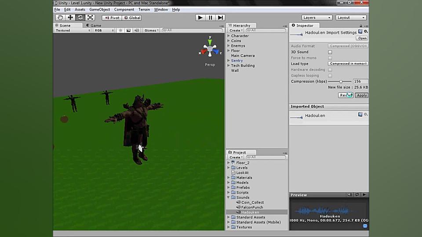Collapse the Sounds folder
The image size is (422, 237).
coord(229,197)
